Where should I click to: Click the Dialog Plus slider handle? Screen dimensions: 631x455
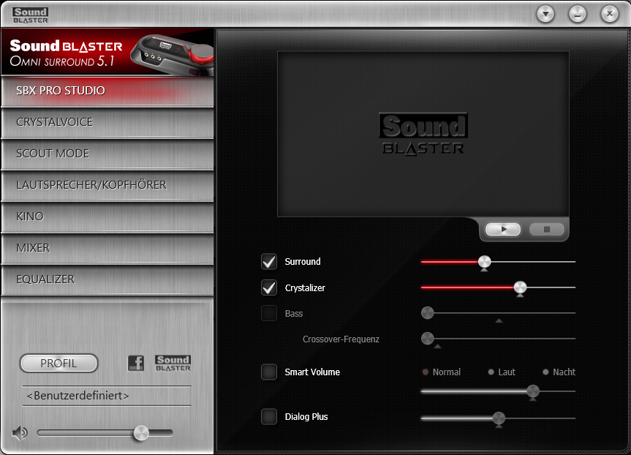[499, 418]
